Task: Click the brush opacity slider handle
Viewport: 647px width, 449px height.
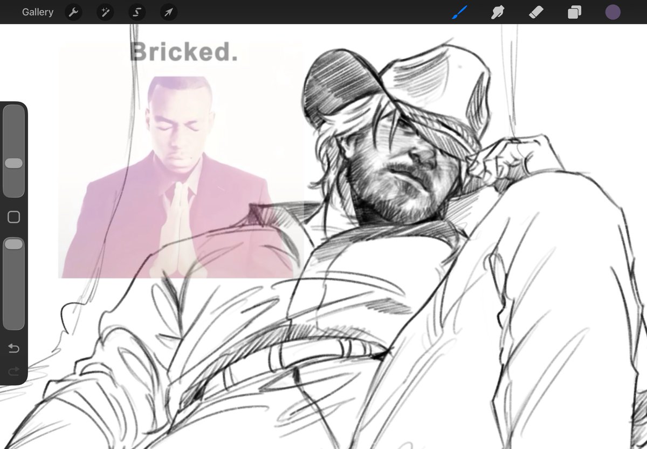Action: click(13, 244)
